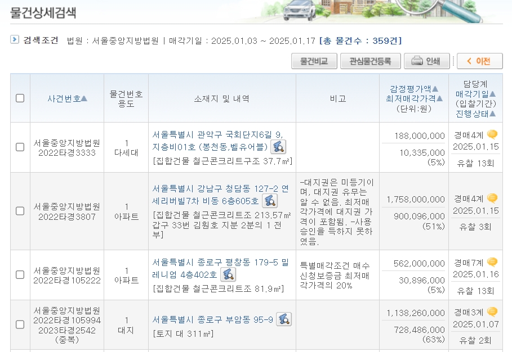This screenshot has width=512, height=352.
Task: Open map icon for 관악구 국회단지6길 9 property
Action: 278,147
